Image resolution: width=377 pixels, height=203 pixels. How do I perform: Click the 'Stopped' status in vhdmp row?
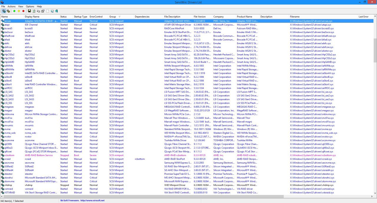[x=65, y=185]
